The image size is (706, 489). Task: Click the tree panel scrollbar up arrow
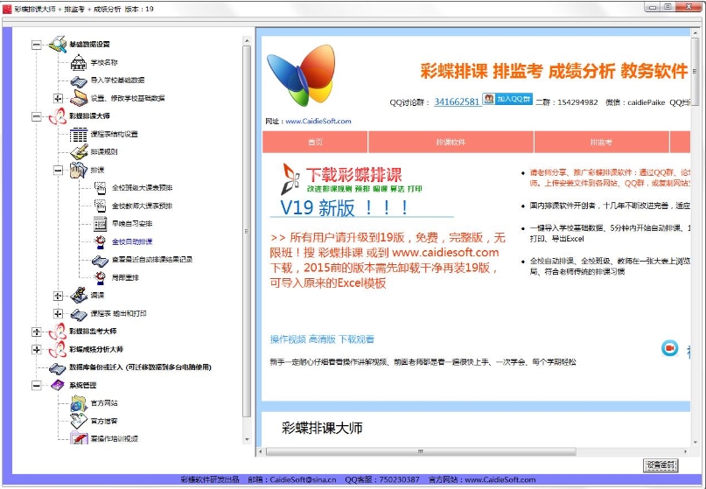pyautogui.click(x=247, y=41)
